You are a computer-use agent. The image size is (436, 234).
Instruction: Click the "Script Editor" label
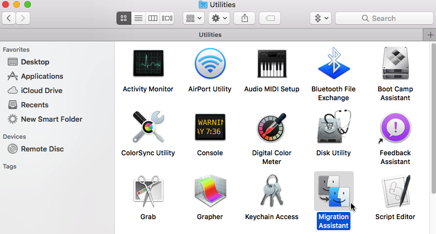pos(395,217)
